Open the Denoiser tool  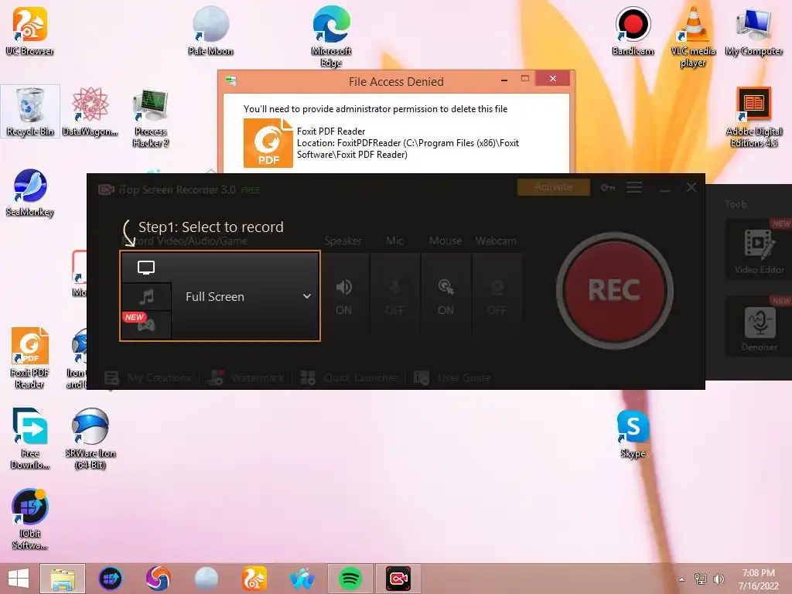coord(759,327)
